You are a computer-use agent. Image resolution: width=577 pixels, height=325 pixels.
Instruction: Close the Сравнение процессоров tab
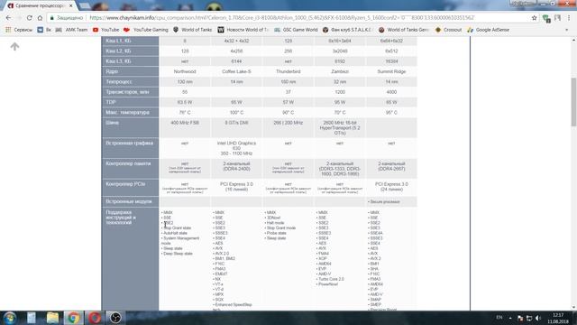point(71,5)
